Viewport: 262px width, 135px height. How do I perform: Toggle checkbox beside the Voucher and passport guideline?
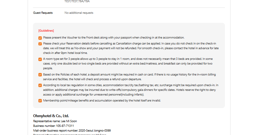[x=40, y=38]
